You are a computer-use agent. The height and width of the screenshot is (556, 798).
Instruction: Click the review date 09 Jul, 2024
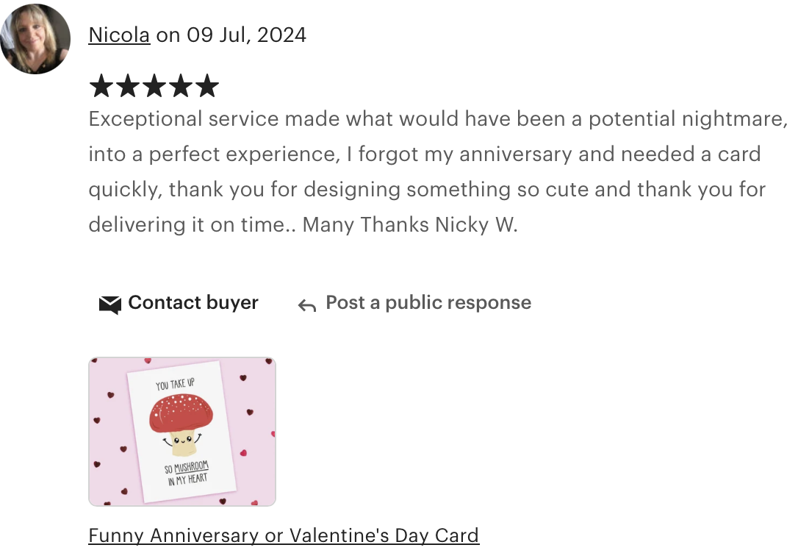pos(246,35)
